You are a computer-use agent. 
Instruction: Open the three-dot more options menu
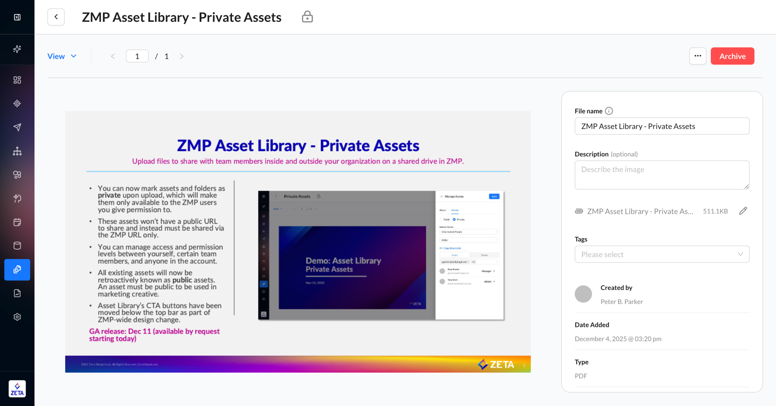click(698, 56)
